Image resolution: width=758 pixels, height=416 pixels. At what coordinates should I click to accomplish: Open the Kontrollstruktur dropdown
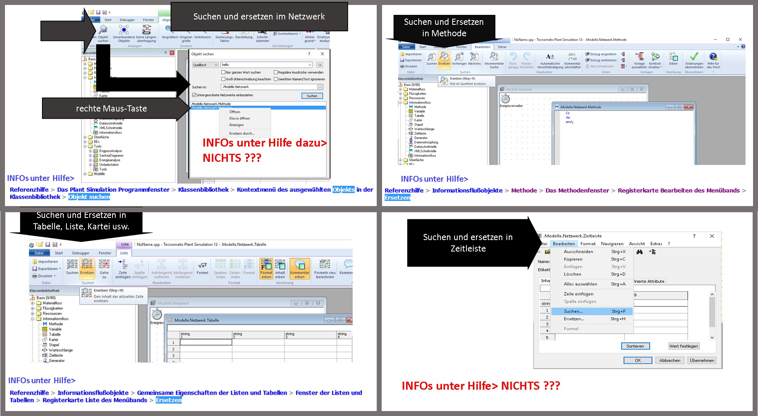[x=655, y=61]
